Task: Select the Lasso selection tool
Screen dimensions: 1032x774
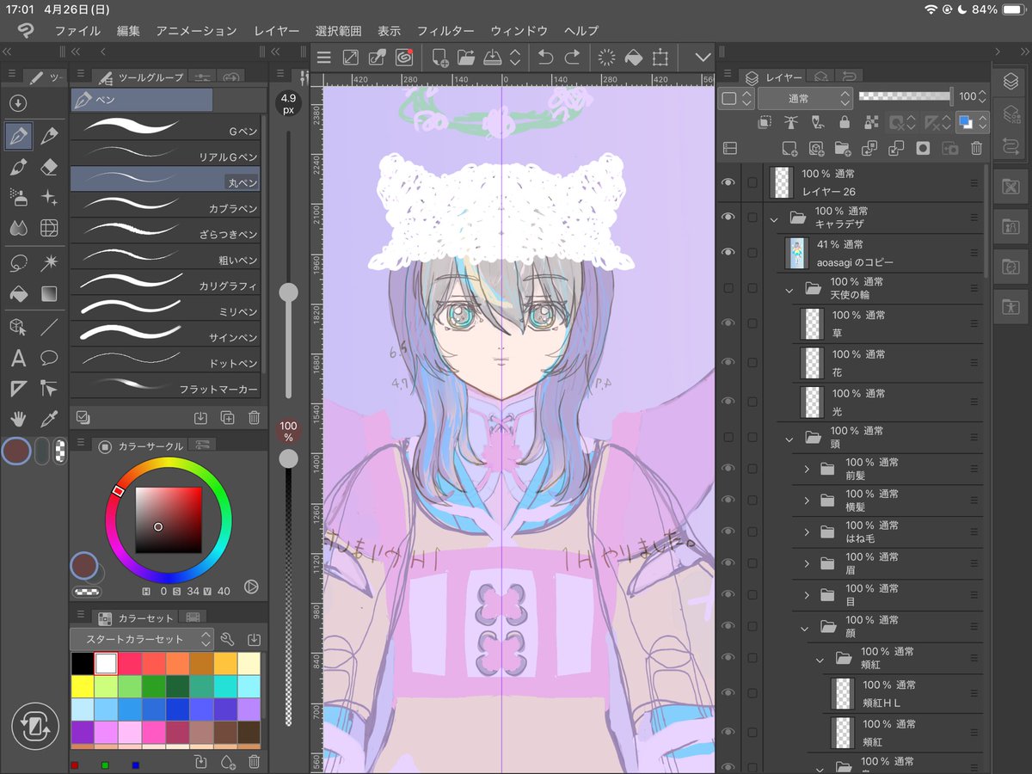Action: [x=18, y=261]
